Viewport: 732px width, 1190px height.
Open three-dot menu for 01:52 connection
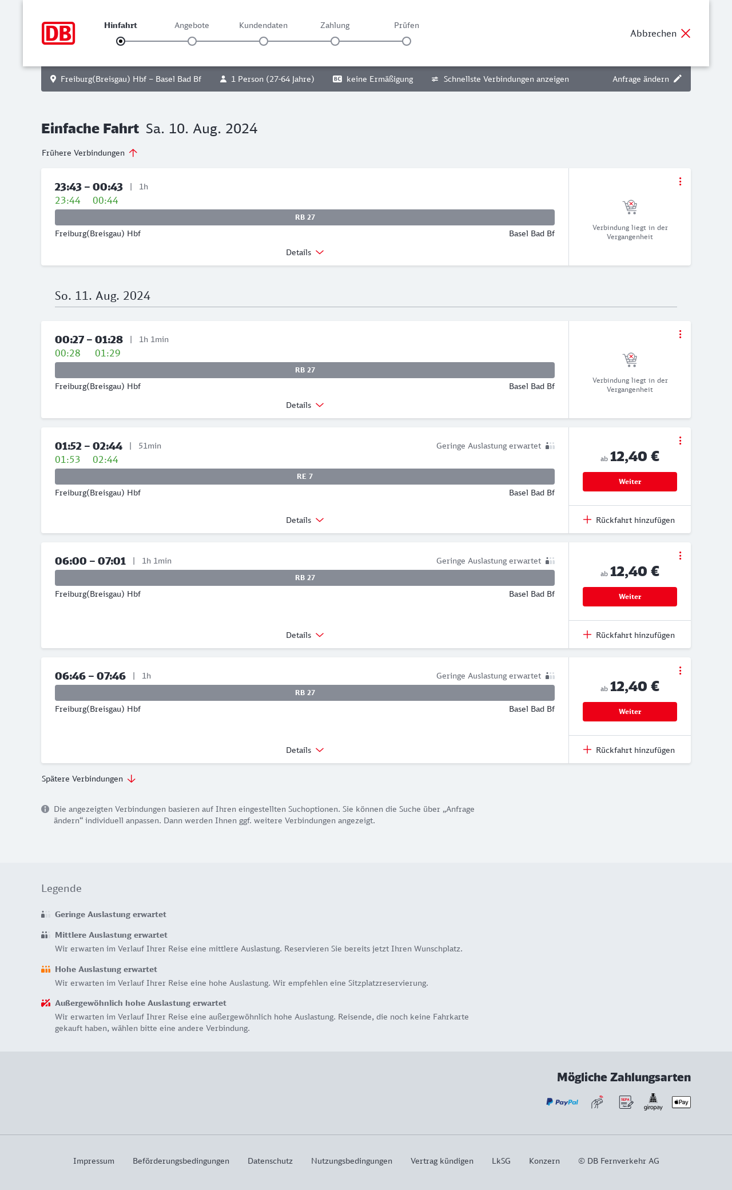[680, 441]
